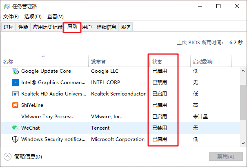Screen dimensions: 247x167
Task: Open the 查看(V) menu
Action: tap(56, 17)
